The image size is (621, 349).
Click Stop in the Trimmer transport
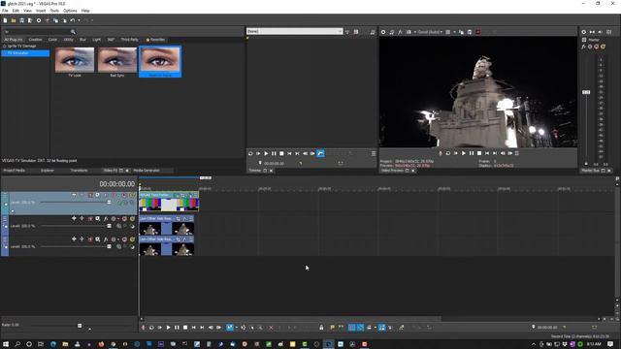[x=281, y=153]
